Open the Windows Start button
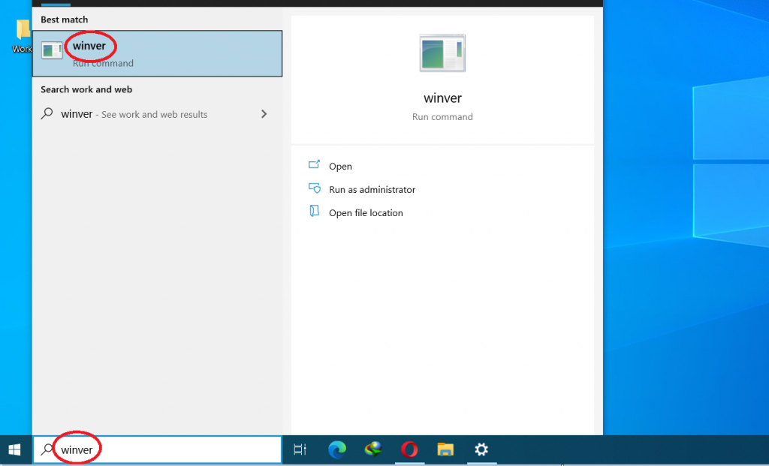 (15, 449)
